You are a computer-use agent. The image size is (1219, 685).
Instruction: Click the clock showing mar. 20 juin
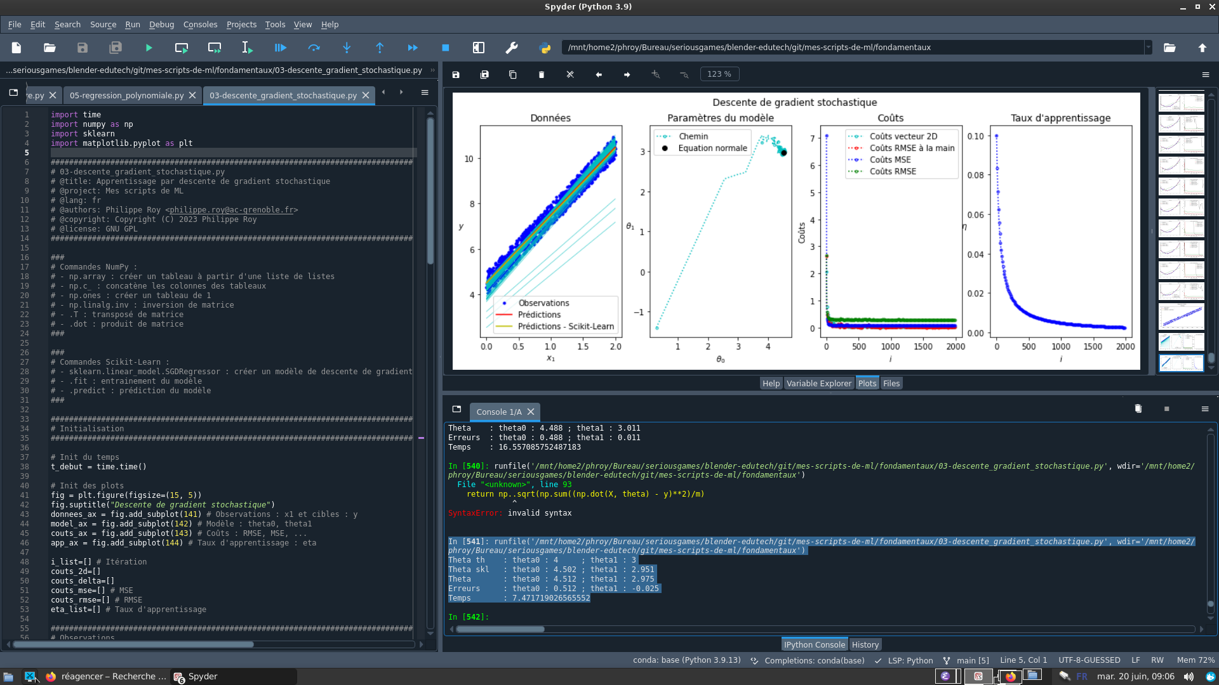click(1135, 676)
